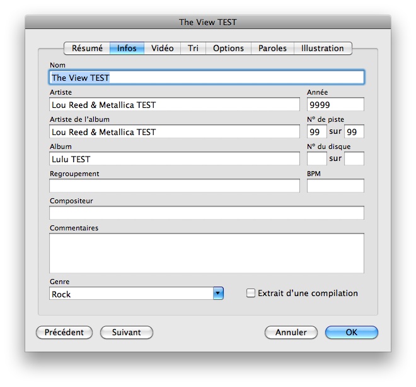Click the BPM field
416x387 pixels.
[x=335, y=186]
